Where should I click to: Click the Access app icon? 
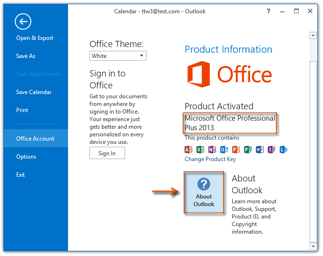tap(188, 150)
